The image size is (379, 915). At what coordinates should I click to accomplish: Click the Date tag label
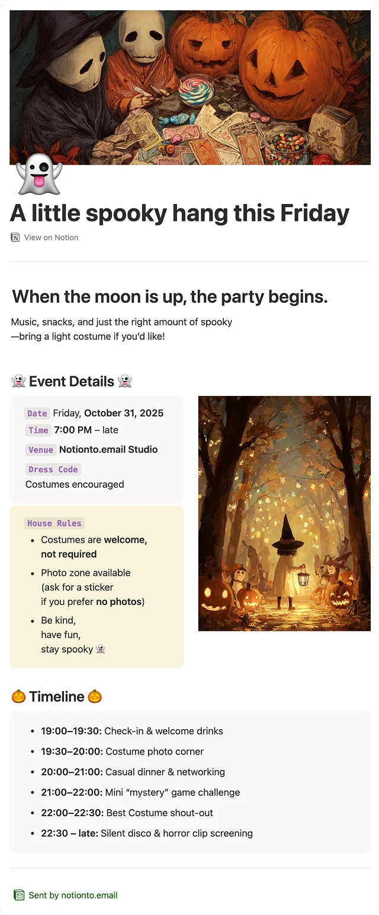(37, 414)
